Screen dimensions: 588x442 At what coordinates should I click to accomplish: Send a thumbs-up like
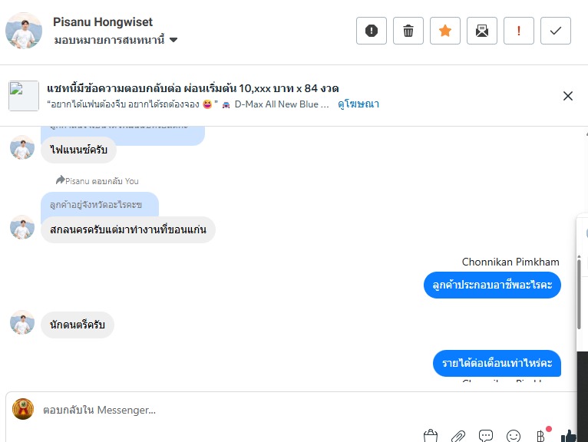pyautogui.click(x=569, y=436)
